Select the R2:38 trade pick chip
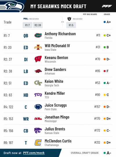Image resolution: width=116 pixels, height=157 pixels. coord(38,25)
